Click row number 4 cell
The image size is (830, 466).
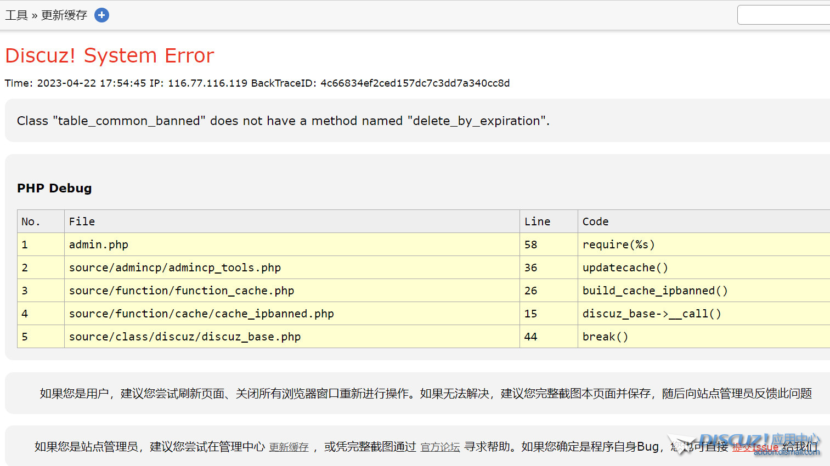[x=41, y=314]
